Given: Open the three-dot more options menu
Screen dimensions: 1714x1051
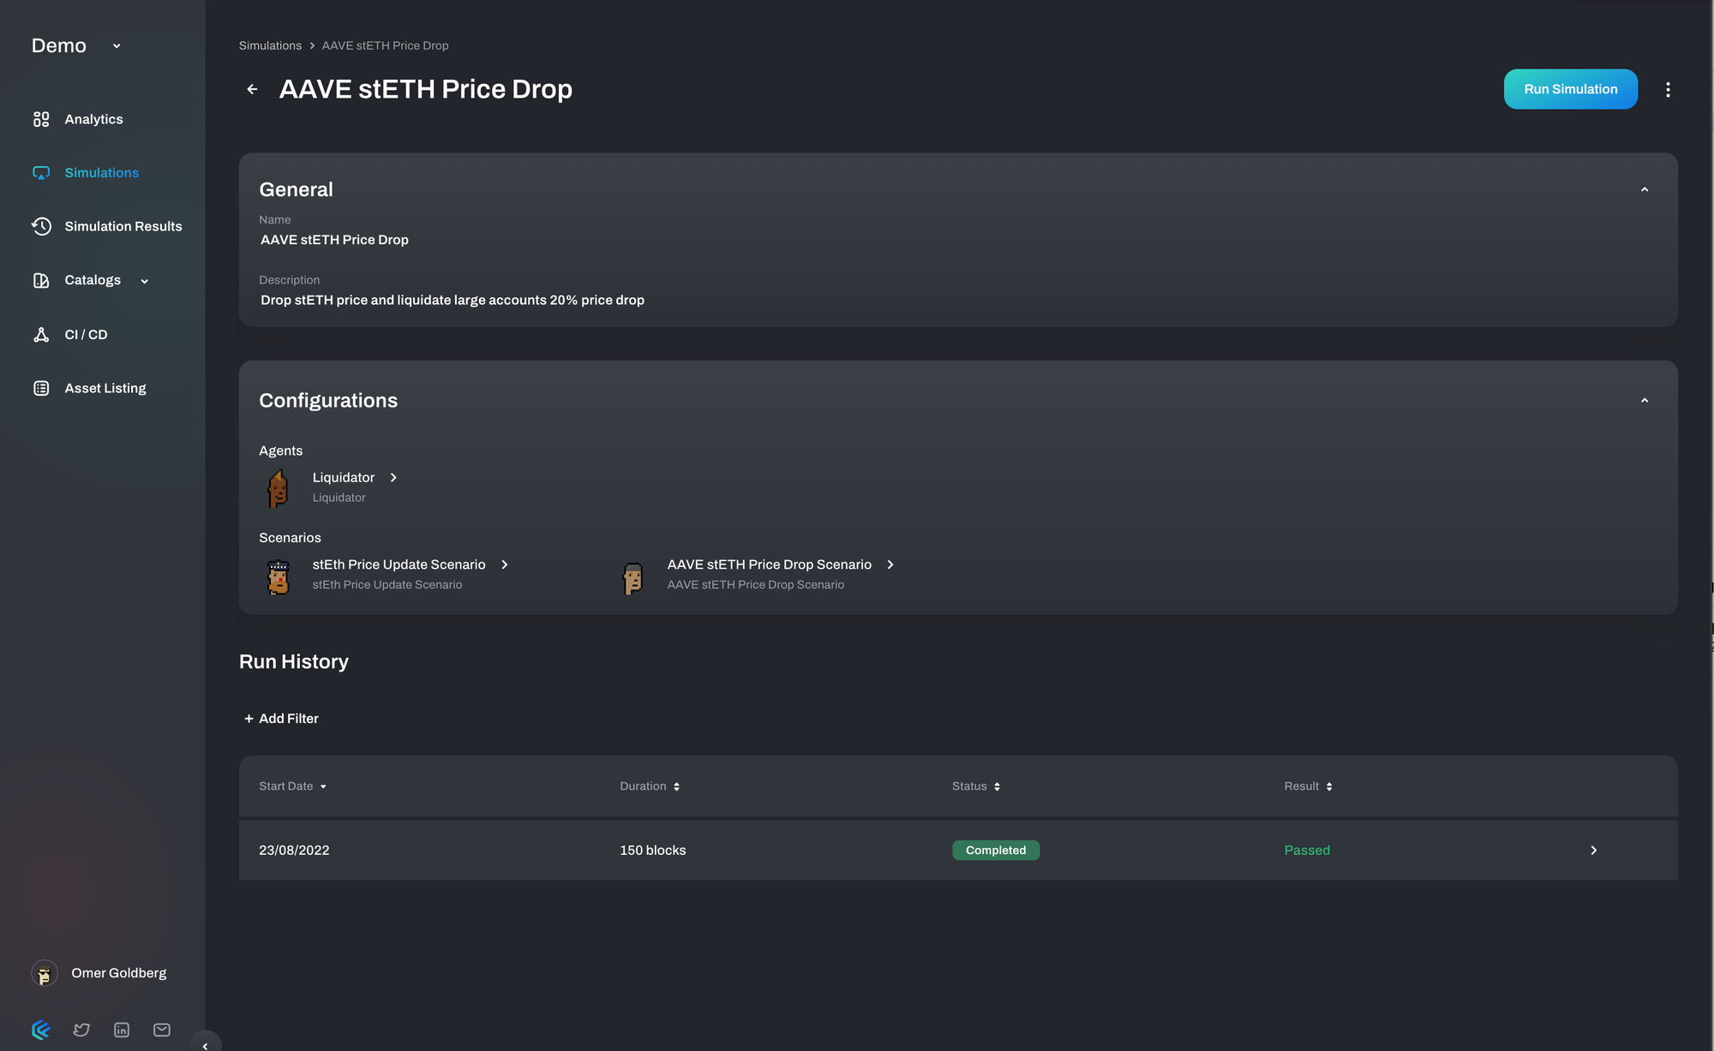Looking at the screenshot, I should point(1668,89).
